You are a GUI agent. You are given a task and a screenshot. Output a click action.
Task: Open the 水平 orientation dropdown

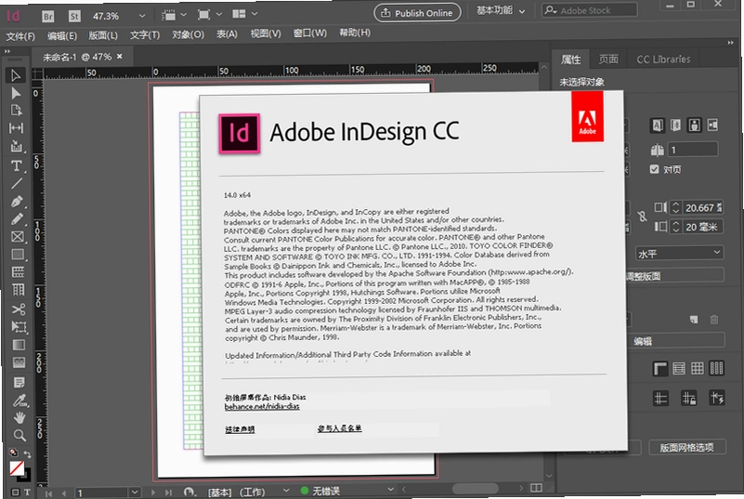pos(679,253)
